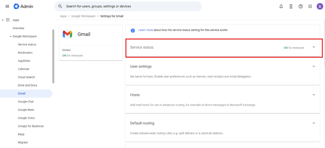Open Google Meet in sidebar
Image resolution: width=325 pixels, height=148 pixels.
(26, 110)
